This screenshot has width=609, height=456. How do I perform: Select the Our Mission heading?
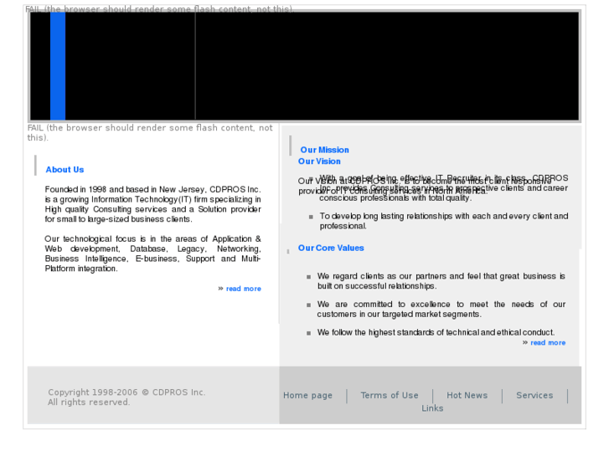(325, 150)
